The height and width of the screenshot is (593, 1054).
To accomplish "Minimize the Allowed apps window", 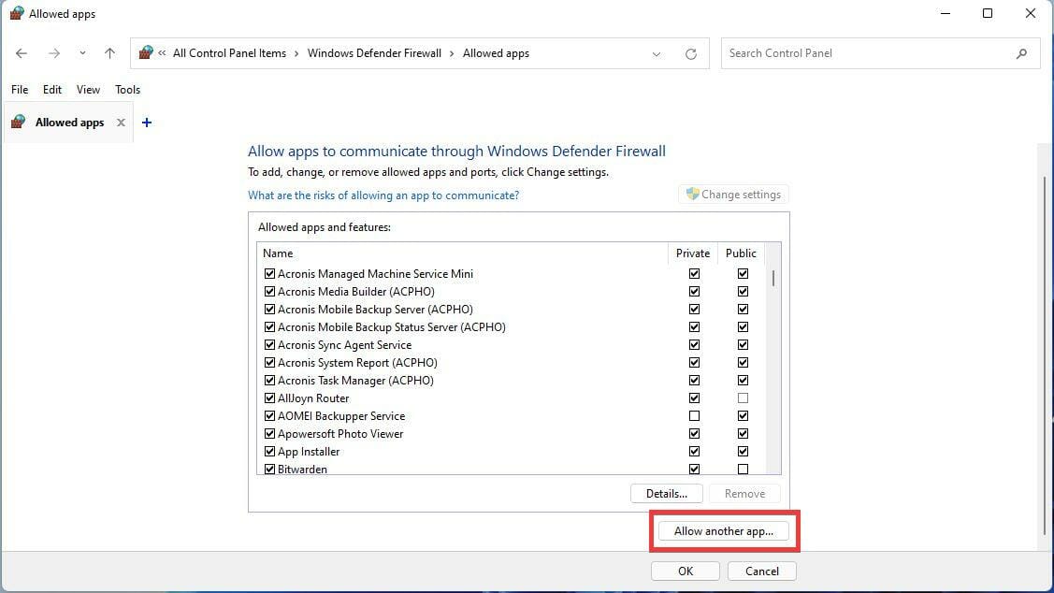I will pyautogui.click(x=946, y=13).
